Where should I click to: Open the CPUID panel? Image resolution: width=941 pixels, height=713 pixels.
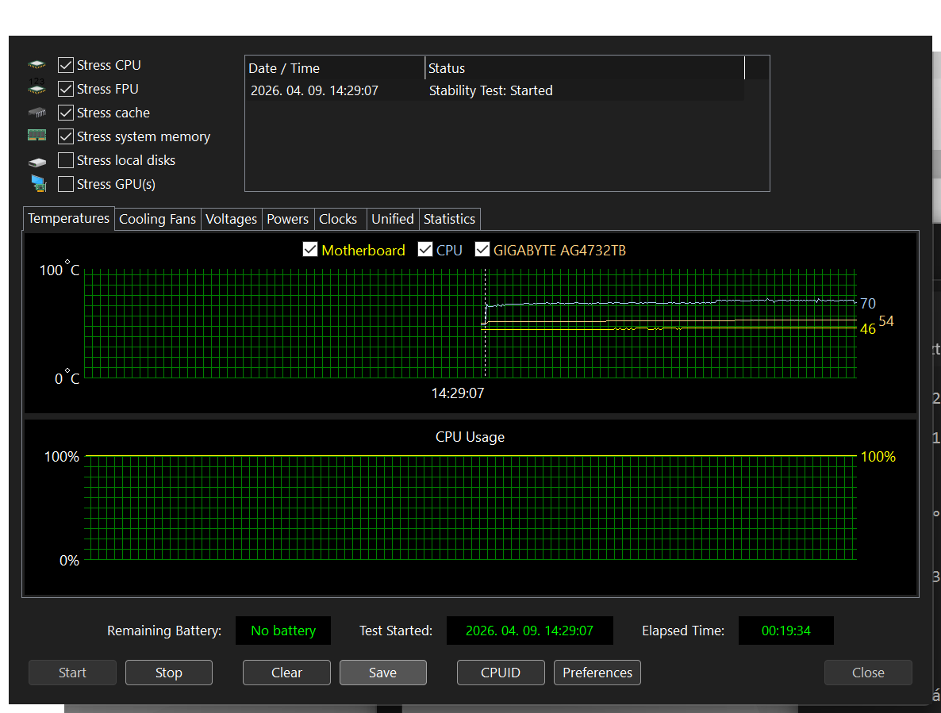click(x=500, y=673)
